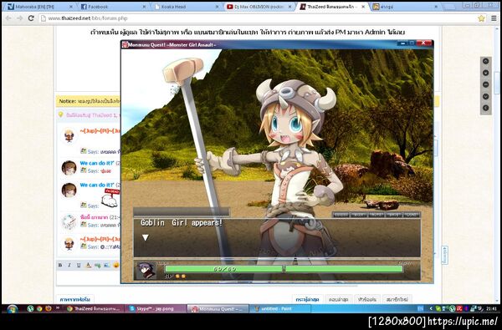Close the Facebook tab
Viewport: 502px width, 330px height.
click(x=144, y=7)
